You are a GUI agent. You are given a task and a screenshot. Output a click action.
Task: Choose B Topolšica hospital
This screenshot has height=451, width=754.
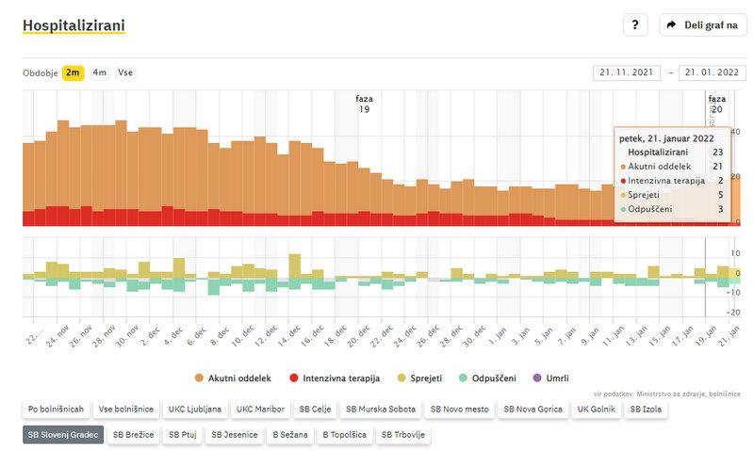click(345, 435)
